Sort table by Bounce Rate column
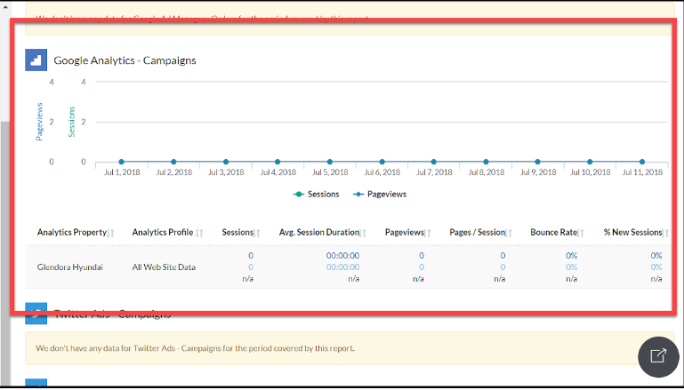 pyautogui.click(x=557, y=233)
